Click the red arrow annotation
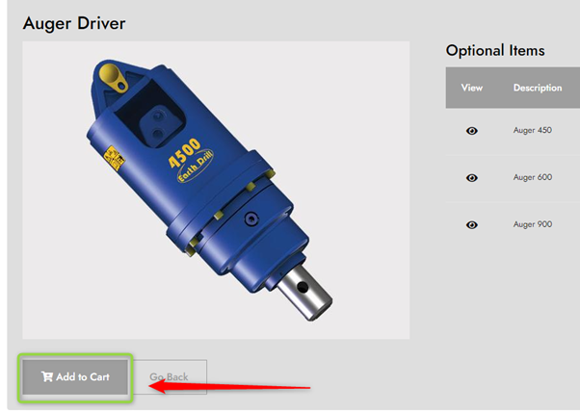The width and height of the screenshot is (580, 412). (x=229, y=387)
